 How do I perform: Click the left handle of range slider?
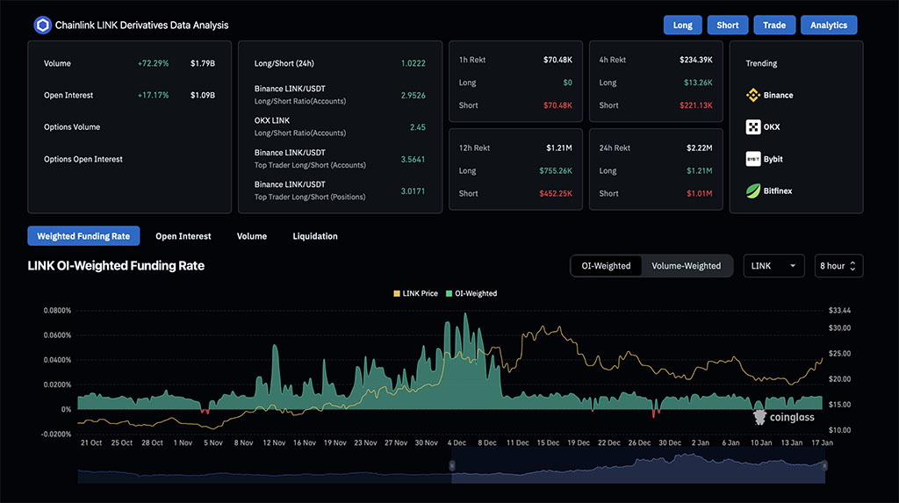pyautogui.click(x=452, y=465)
